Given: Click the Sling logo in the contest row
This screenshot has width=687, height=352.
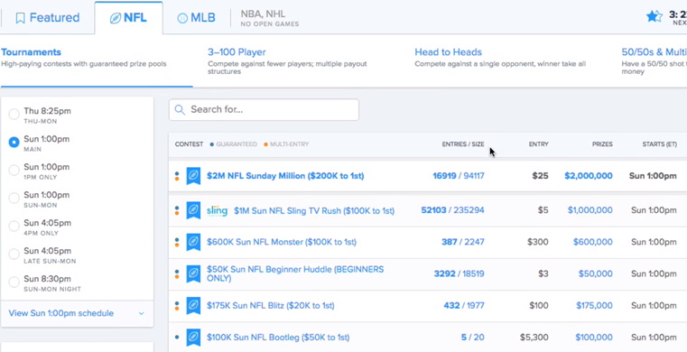Looking at the screenshot, I should 218,211.
